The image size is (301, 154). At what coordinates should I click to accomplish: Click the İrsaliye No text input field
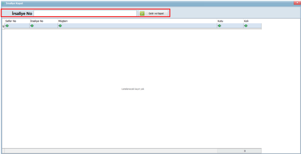point(85,13)
